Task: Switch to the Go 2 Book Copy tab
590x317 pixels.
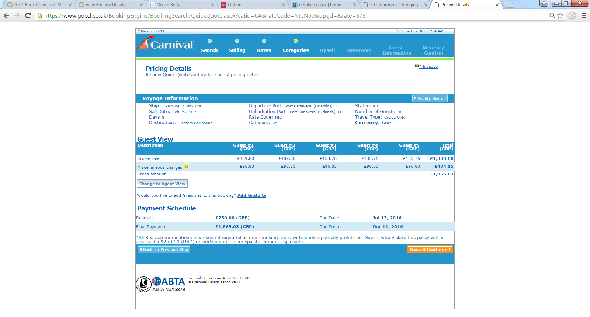Action: click(x=39, y=5)
